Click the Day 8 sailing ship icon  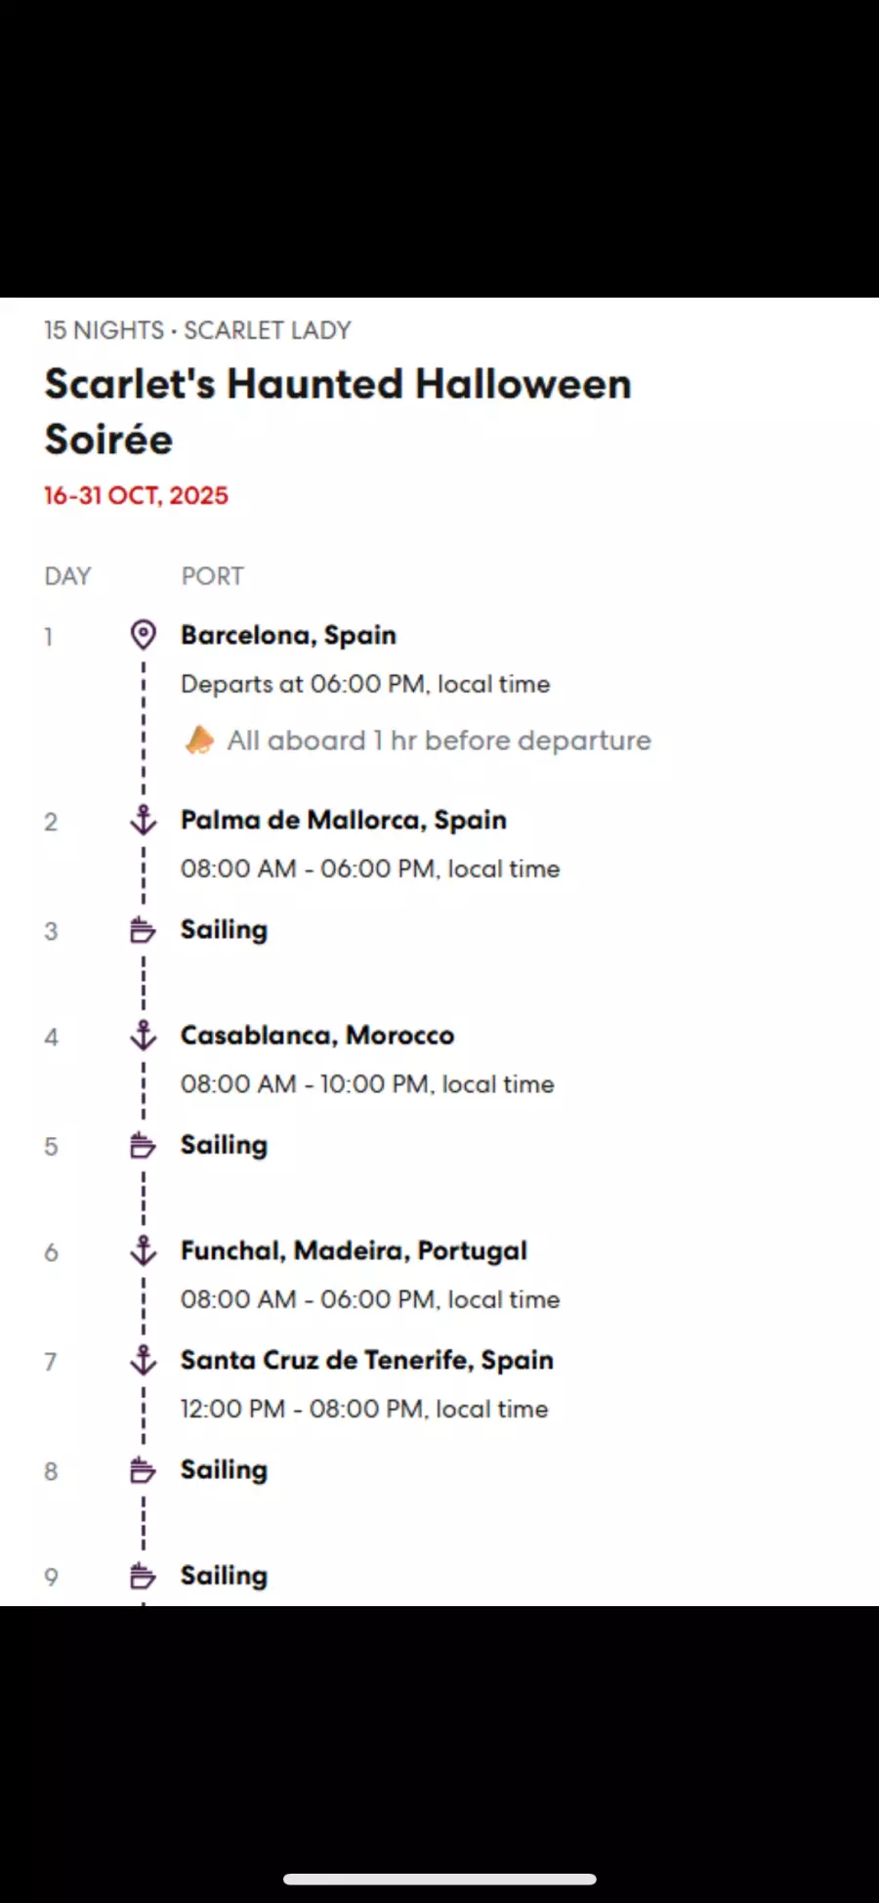click(x=143, y=1470)
